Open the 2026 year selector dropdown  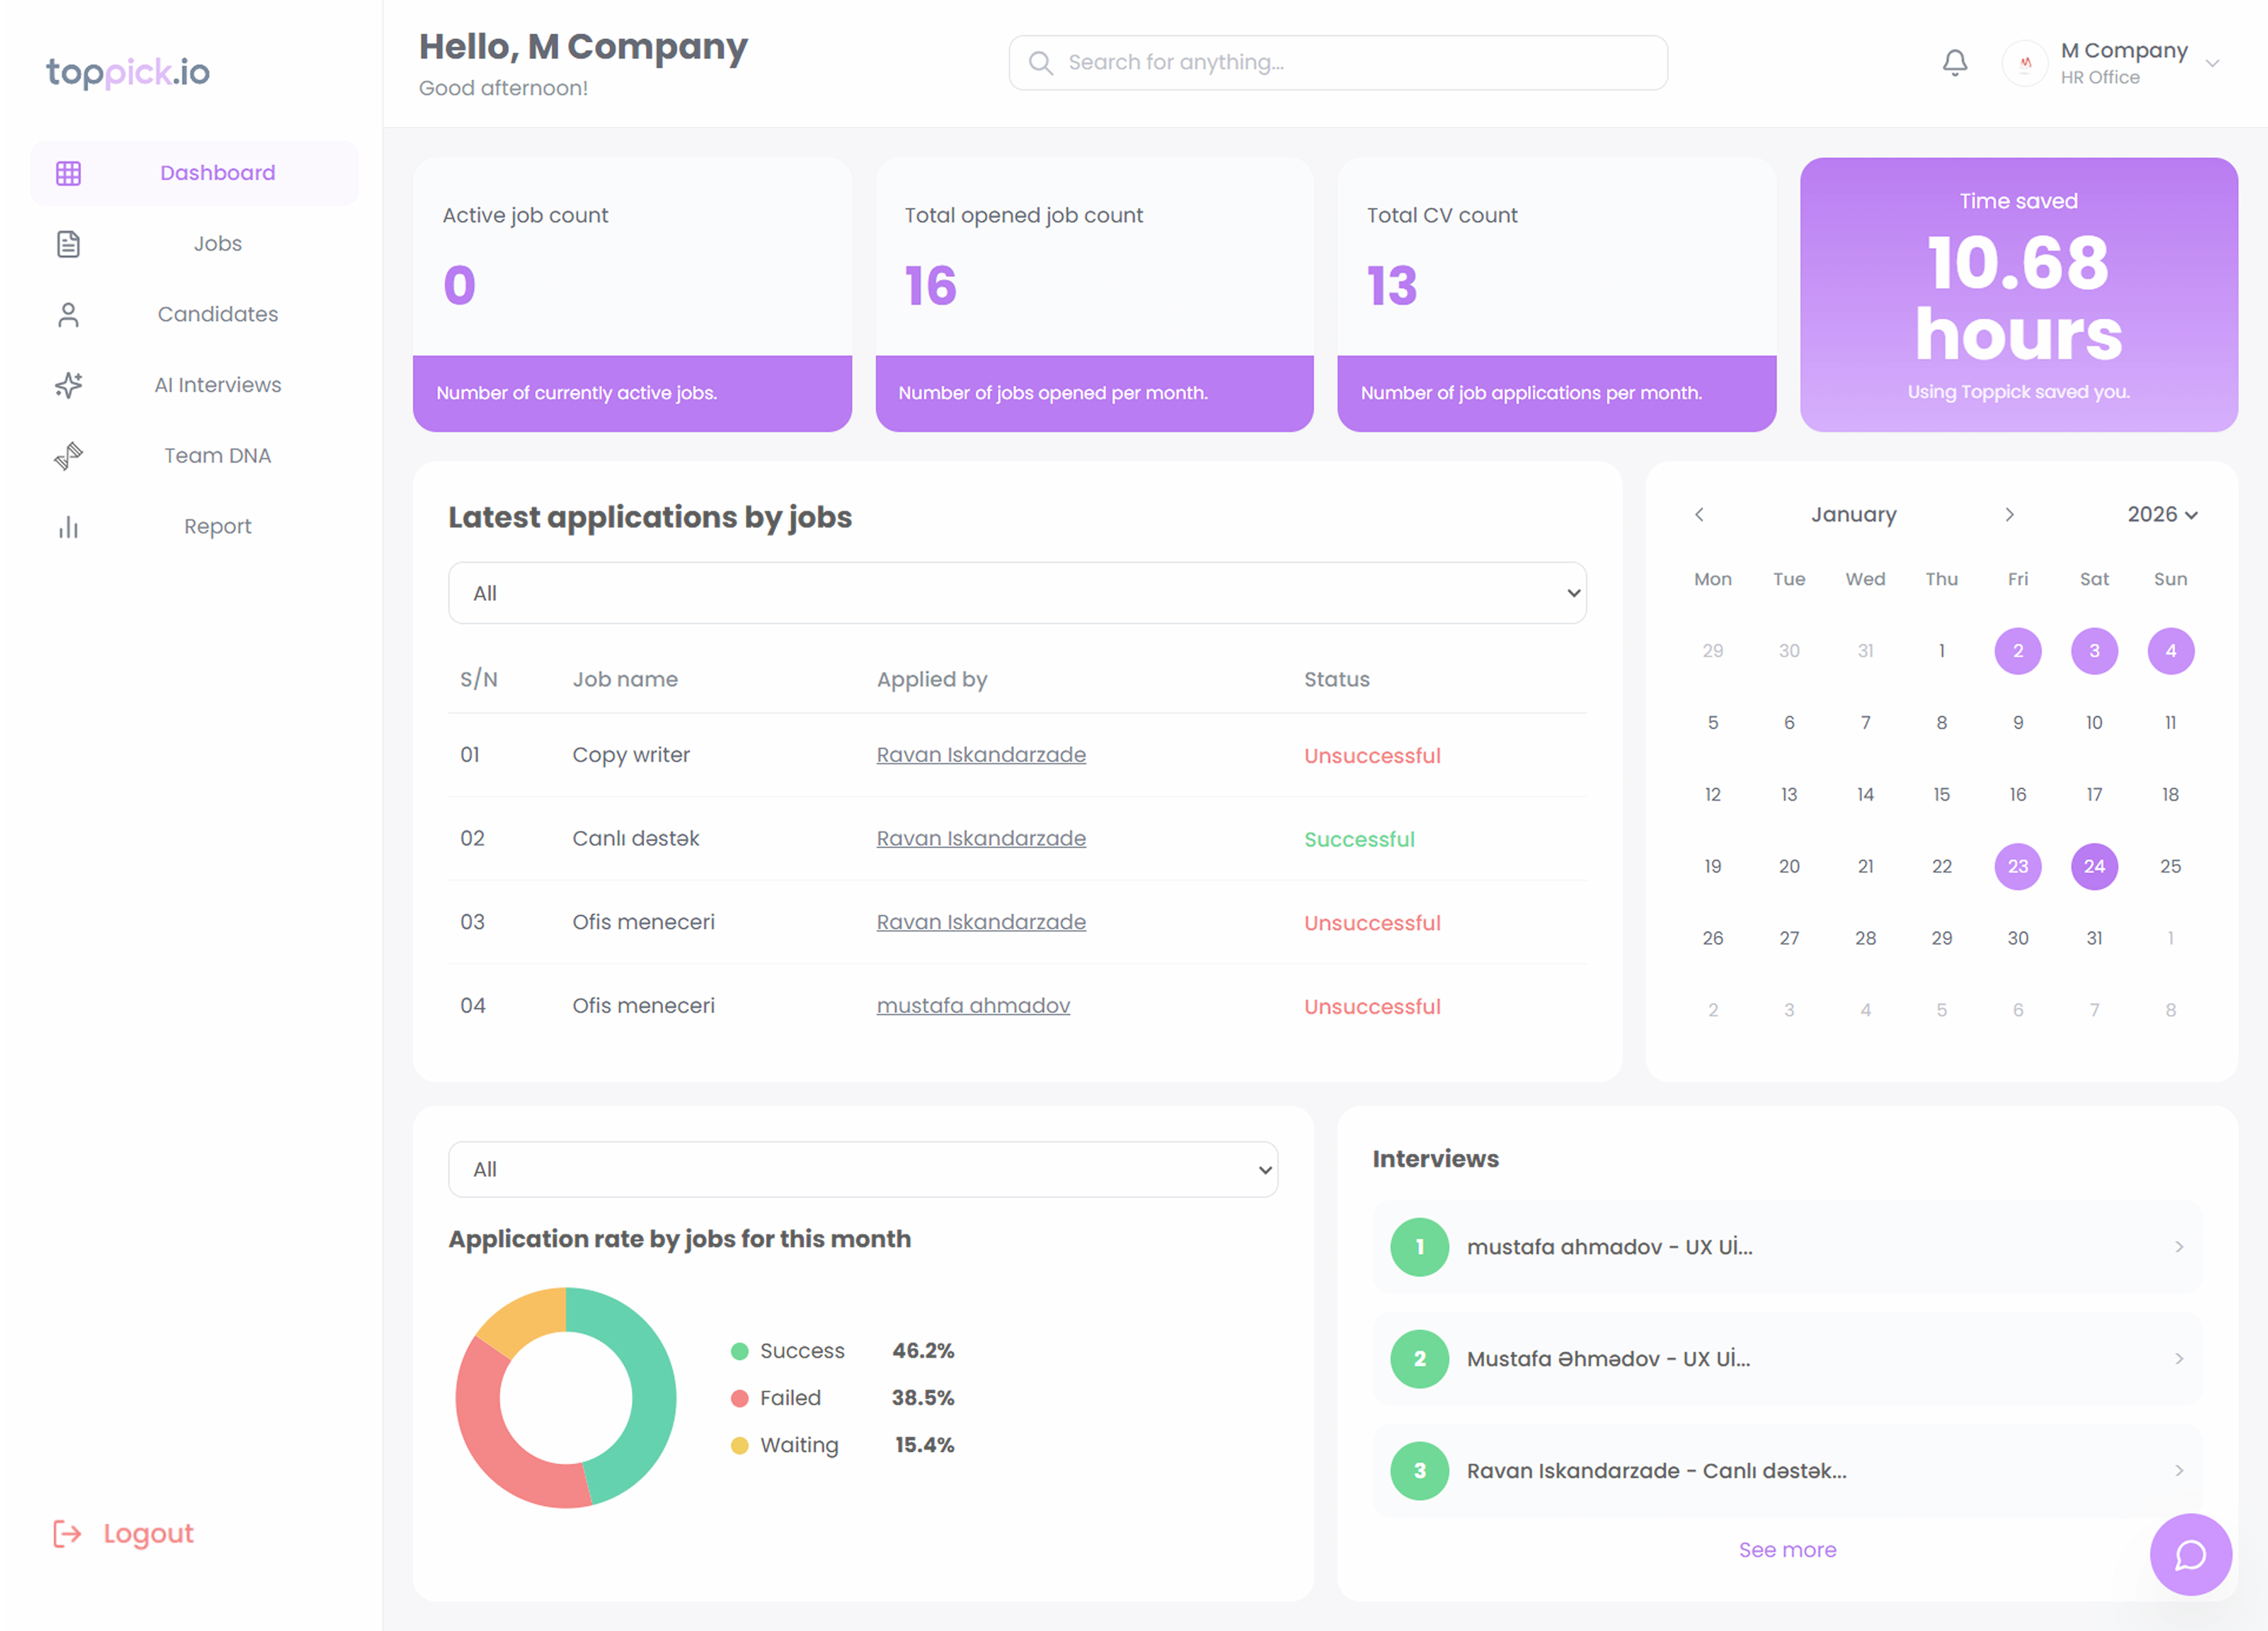pos(2162,514)
